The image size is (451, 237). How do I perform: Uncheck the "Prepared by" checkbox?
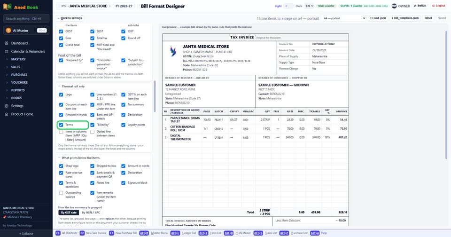(x=61, y=60)
